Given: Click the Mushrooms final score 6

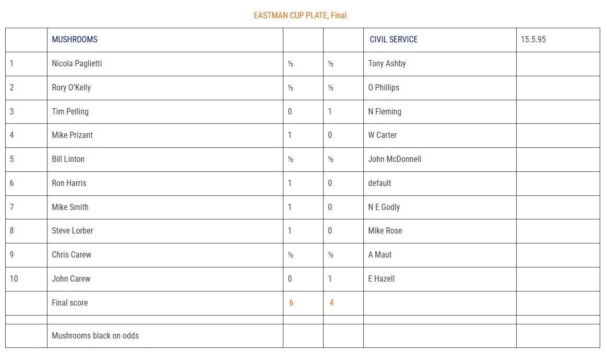Looking at the screenshot, I should coord(291,303).
